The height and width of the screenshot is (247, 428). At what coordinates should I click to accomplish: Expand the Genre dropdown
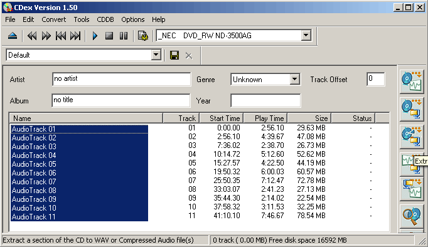[294, 80]
